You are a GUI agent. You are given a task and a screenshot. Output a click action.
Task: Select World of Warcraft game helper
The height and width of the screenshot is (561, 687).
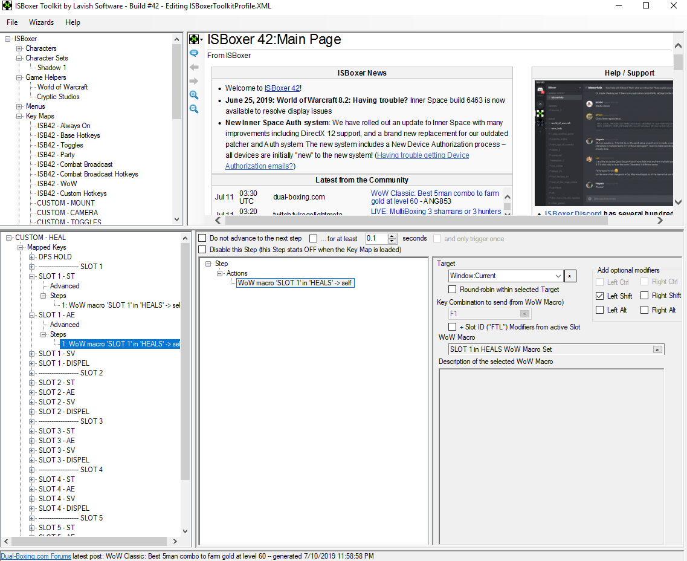coord(62,87)
